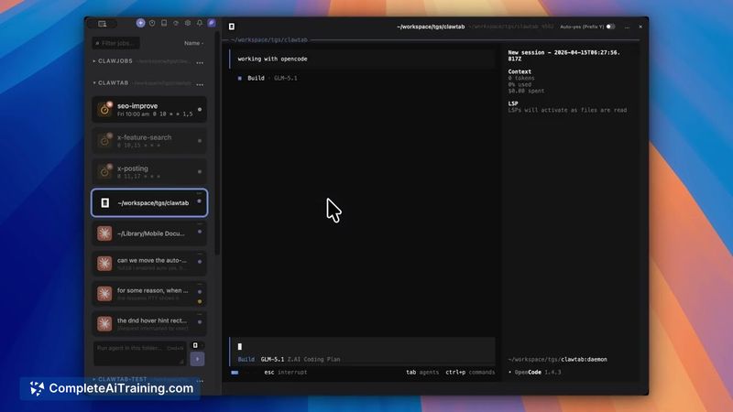
Task: Toggle the Auto-yes (Prefix Y) switch
Action: coord(610,27)
